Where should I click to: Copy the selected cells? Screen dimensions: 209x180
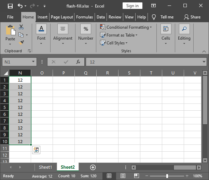tap(21, 35)
